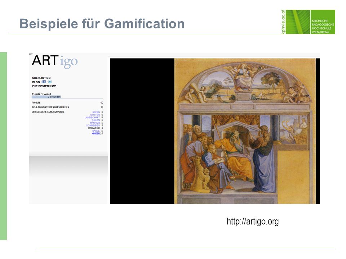Go to ZUR BESTENLISTE
The height and width of the screenshot is (259, 346).
(44, 86)
